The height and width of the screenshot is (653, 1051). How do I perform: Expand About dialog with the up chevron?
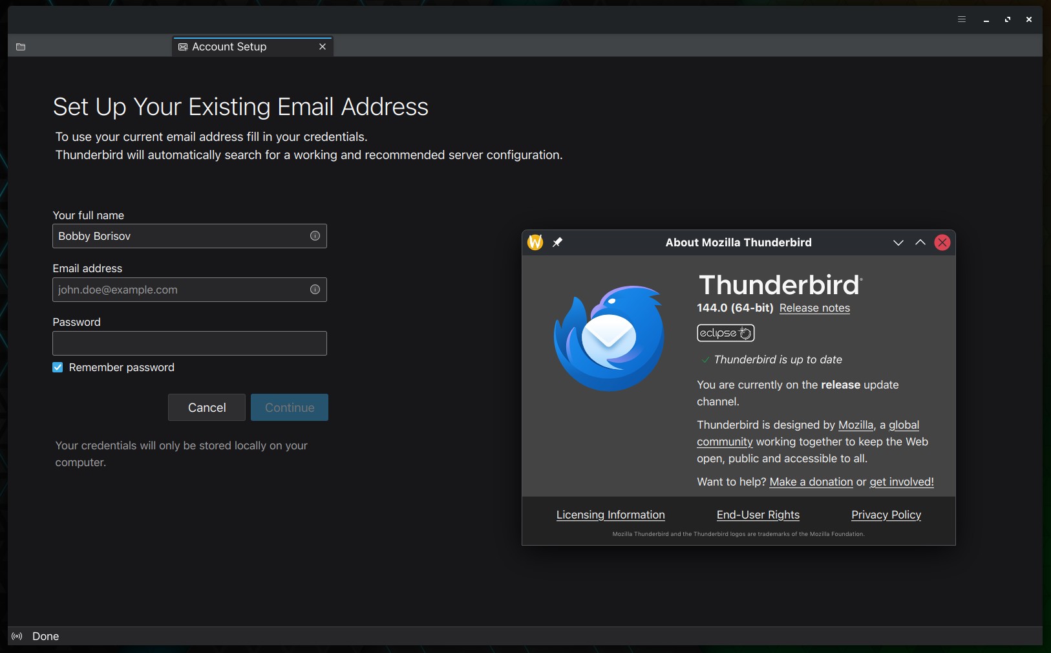(920, 242)
